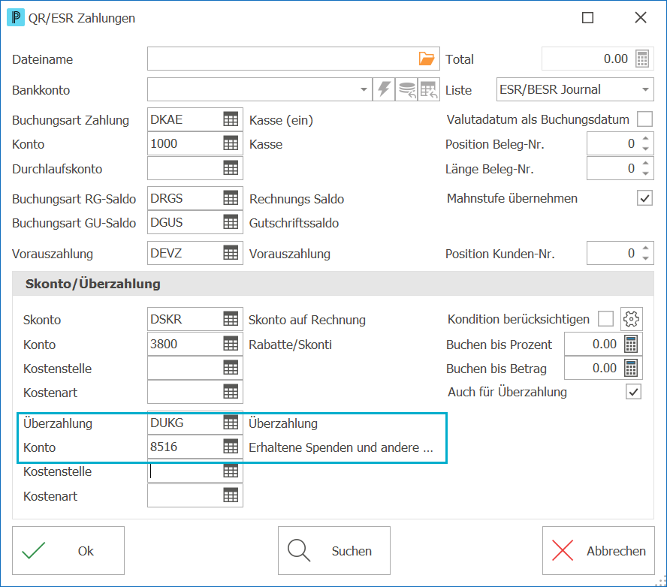
Task: Open lookup grid for Konto 8516
Action: [x=231, y=447]
